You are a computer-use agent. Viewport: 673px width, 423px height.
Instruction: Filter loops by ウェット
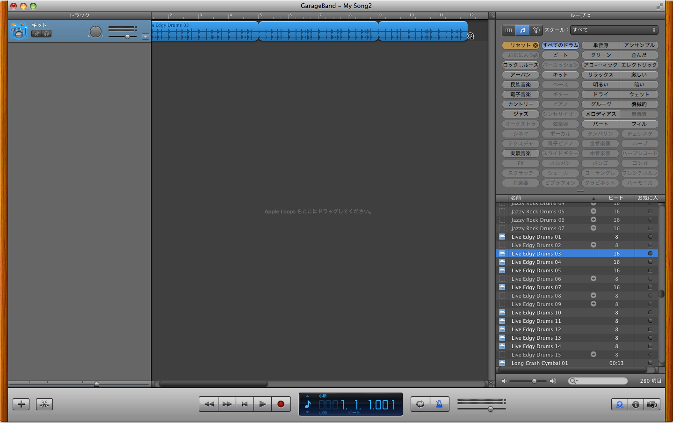point(639,95)
